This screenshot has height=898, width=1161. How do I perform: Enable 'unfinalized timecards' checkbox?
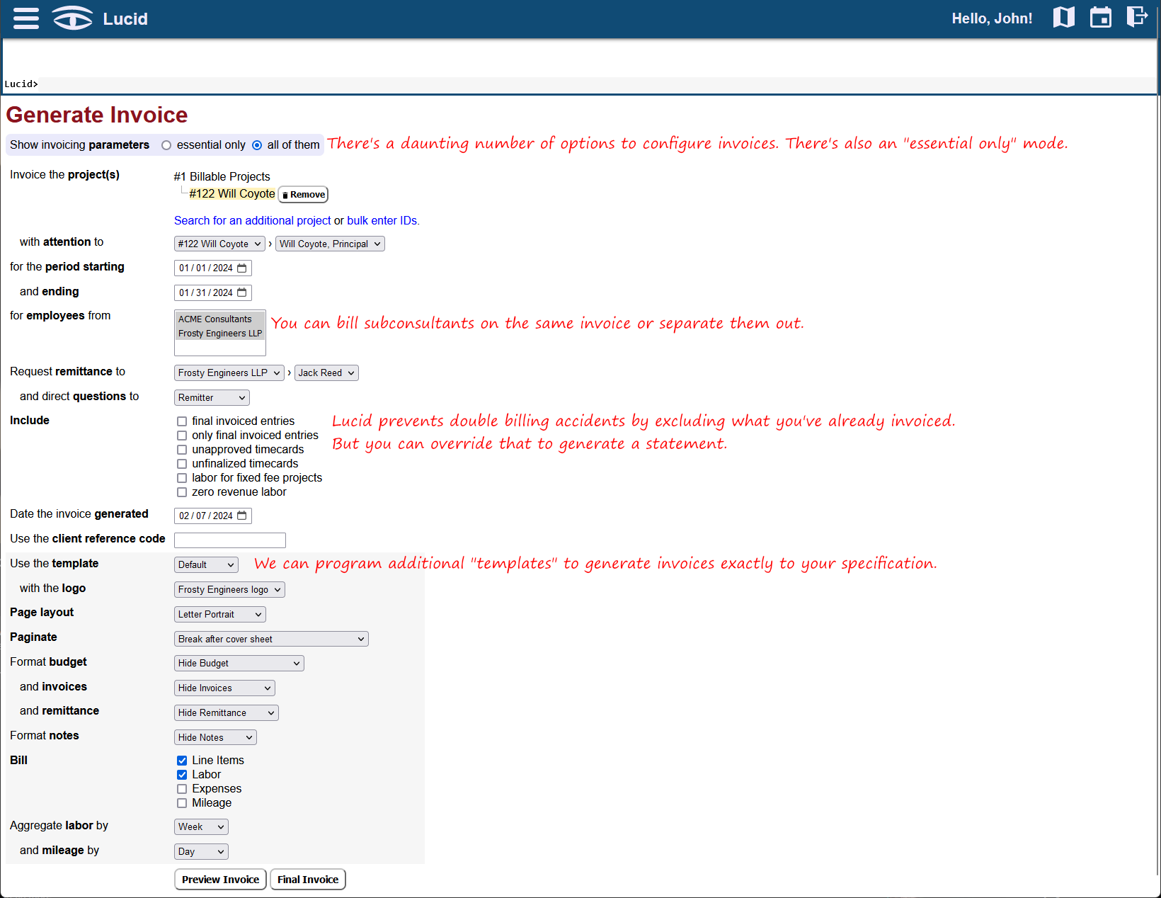[182, 464]
